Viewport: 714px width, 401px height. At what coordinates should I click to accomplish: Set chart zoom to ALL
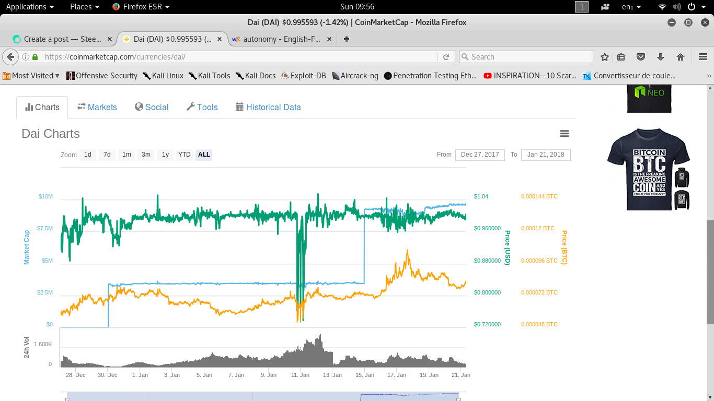(204, 155)
